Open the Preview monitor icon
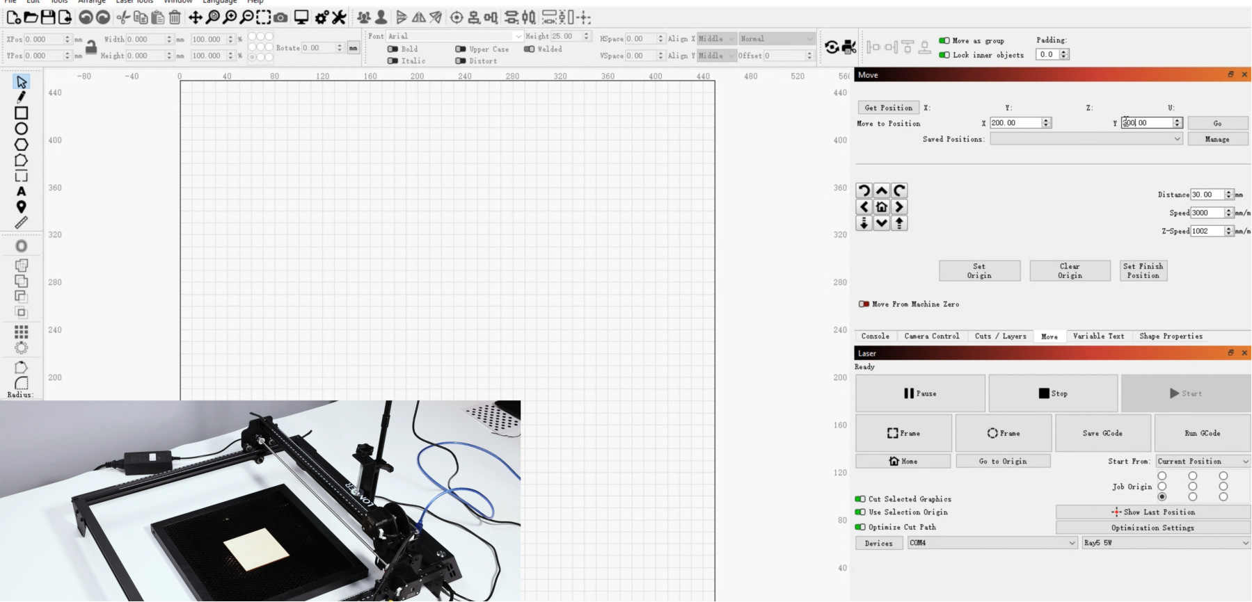The height and width of the screenshot is (602, 1252). (301, 17)
